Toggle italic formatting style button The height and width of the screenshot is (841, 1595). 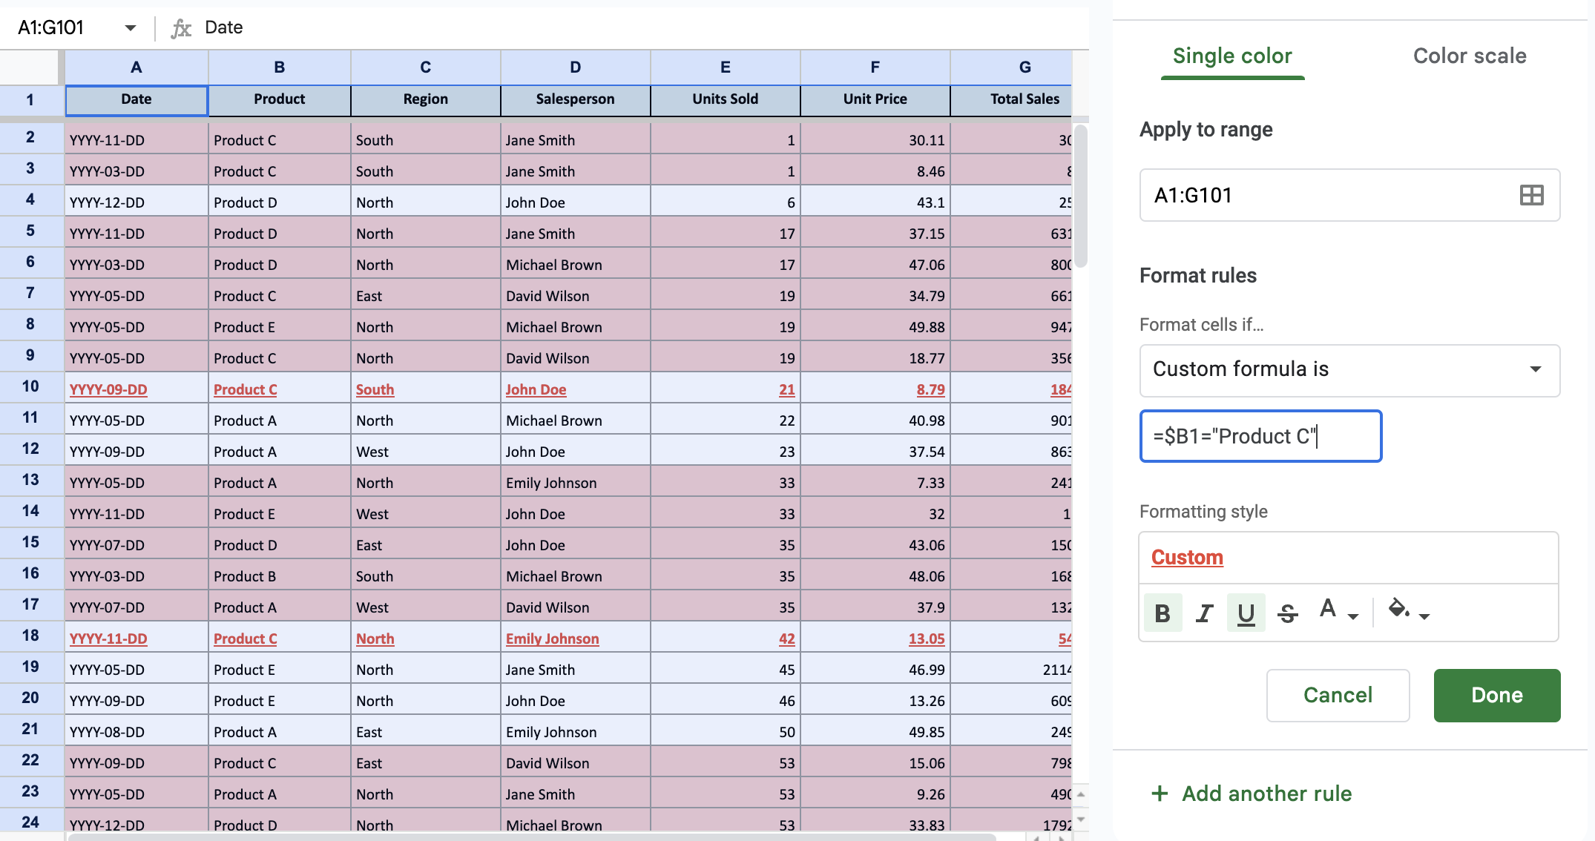coord(1204,613)
